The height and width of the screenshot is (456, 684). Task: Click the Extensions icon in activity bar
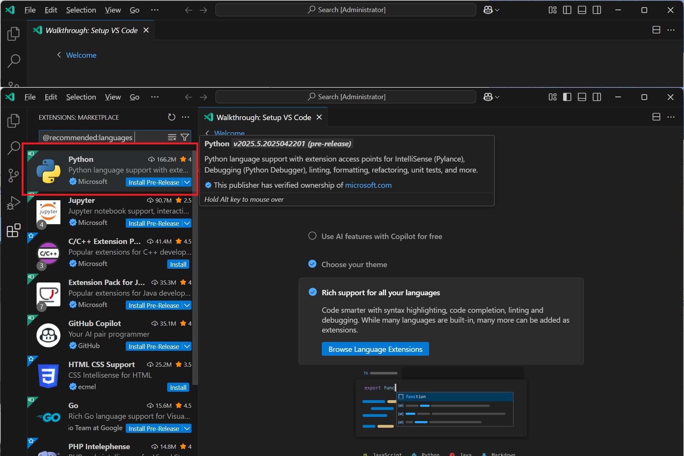pos(14,230)
